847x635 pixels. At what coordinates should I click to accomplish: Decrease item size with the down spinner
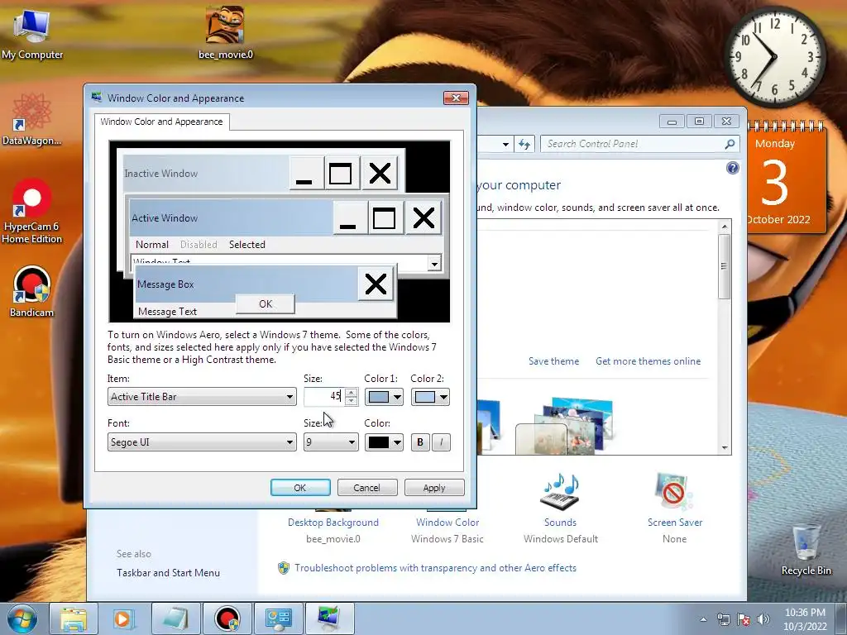click(351, 401)
